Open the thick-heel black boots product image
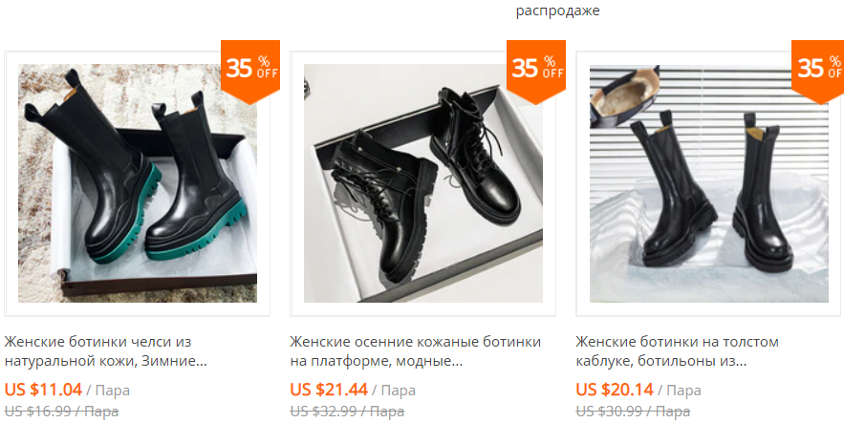This screenshot has height=444, width=844. (x=709, y=183)
